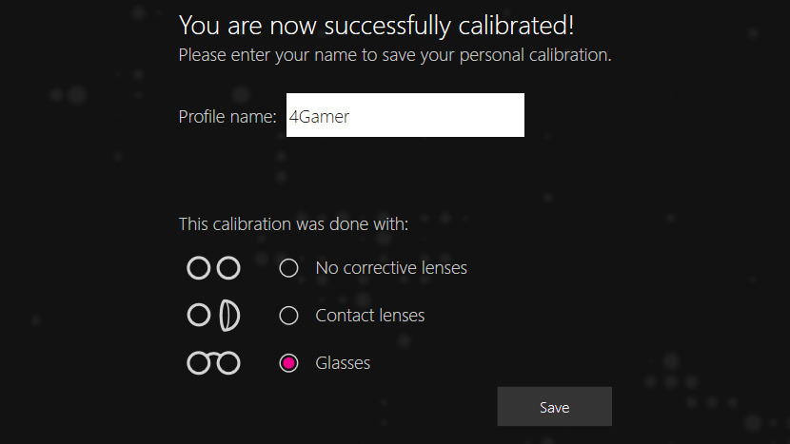790x444 pixels.
Task: Choose the Glasses radio button
Action: [288, 362]
